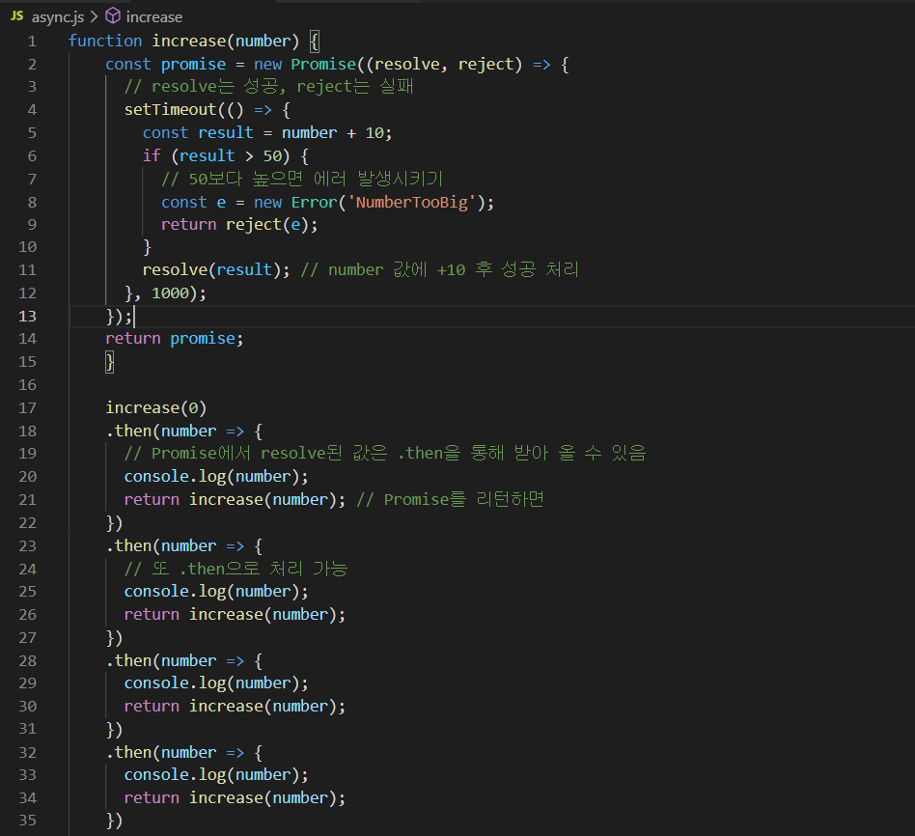Click line number 35 in the gutter
The height and width of the screenshot is (836, 915).
pyautogui.click(x=27, y=821)
